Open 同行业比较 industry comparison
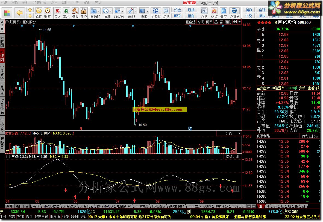323x222 pixels. [310, 136]
